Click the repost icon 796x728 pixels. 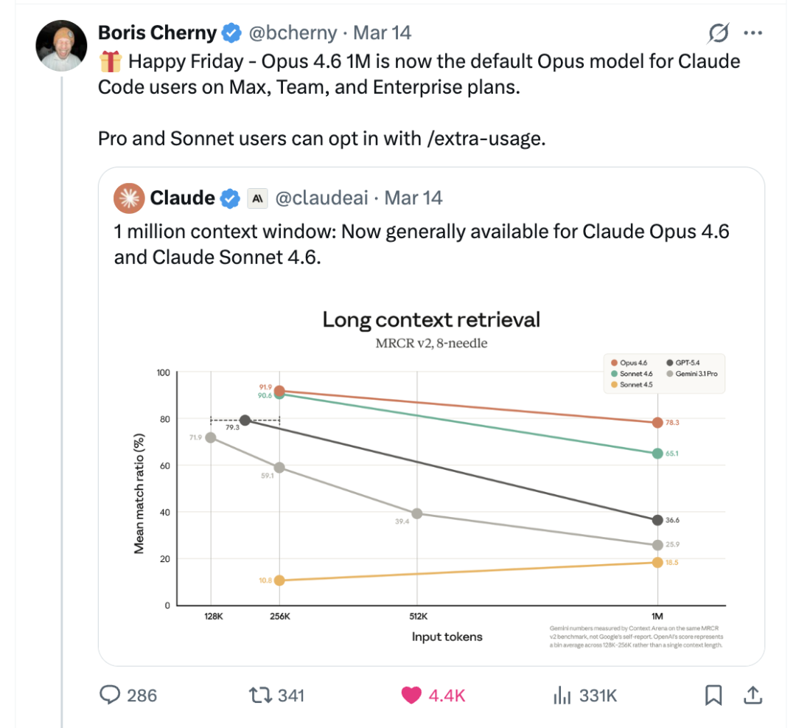(260, 694)
